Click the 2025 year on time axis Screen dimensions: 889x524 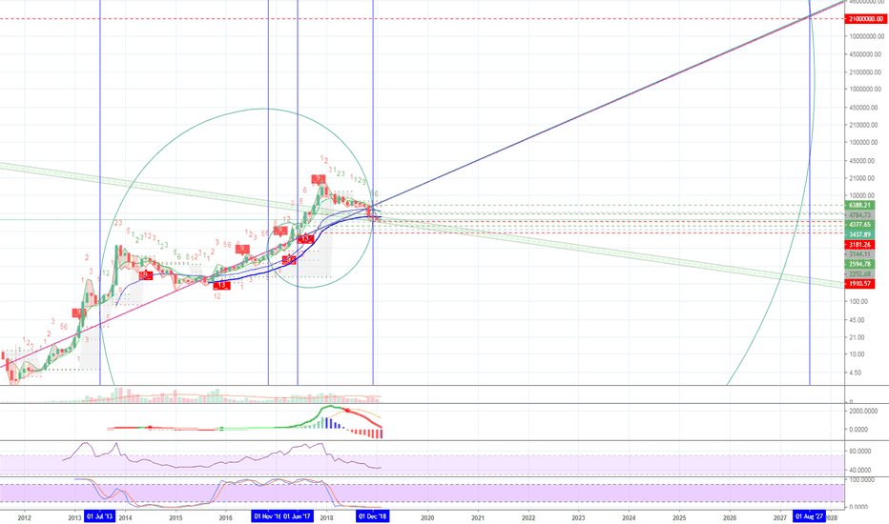pos(679,517)
